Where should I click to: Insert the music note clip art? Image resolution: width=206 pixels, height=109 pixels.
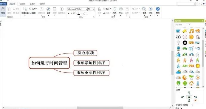pyautogui.click(x=191, y=31)
